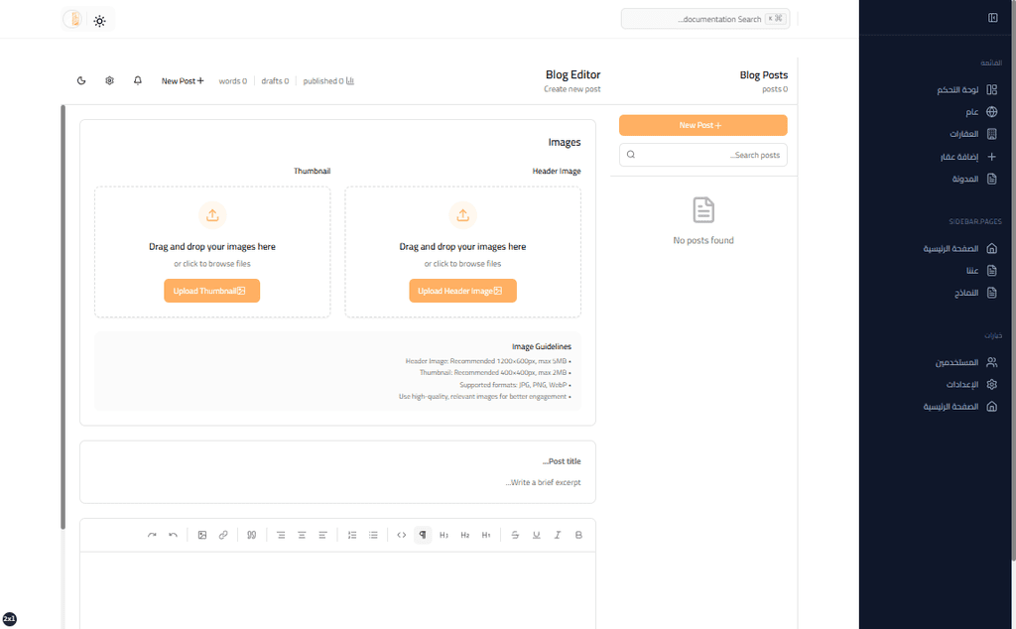Switch to dark mode via moon icon

tap(81, 81)
